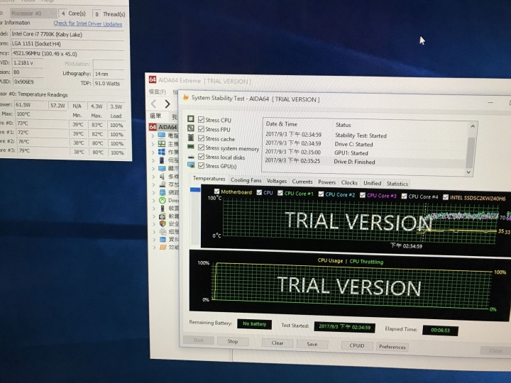Click the security shield icon in AIDA64 tree
The image size is (511, 383).
coord(163,223)
